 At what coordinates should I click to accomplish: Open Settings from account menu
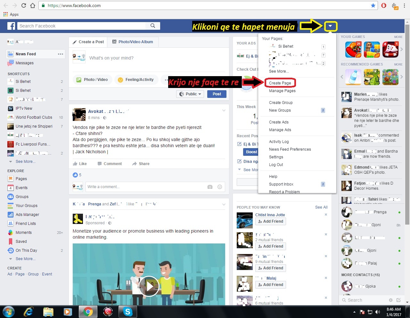point(276,157)
